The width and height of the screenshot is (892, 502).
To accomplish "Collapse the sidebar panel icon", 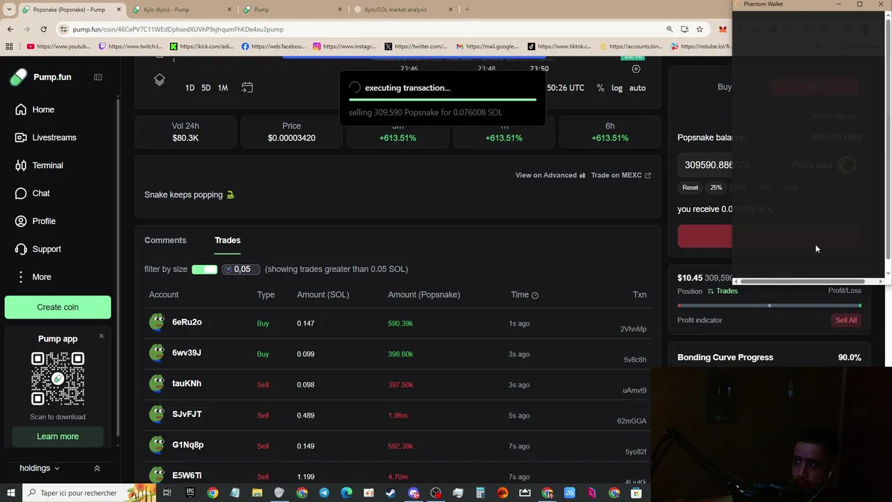I will (x=98, y=77).
